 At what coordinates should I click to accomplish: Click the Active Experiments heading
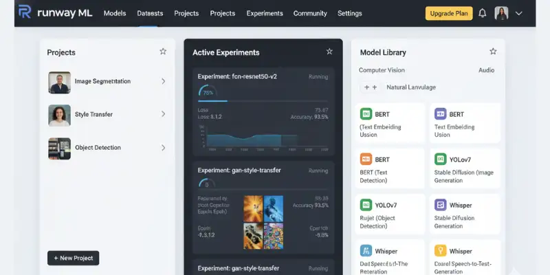226,53
